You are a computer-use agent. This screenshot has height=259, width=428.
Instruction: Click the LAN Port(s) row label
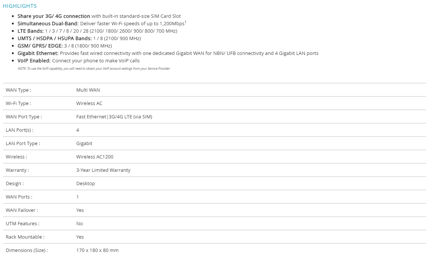coord(20,130)
